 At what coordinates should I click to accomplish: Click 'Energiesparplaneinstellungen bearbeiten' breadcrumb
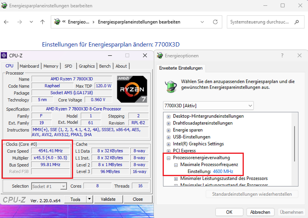tap(139, 22)
